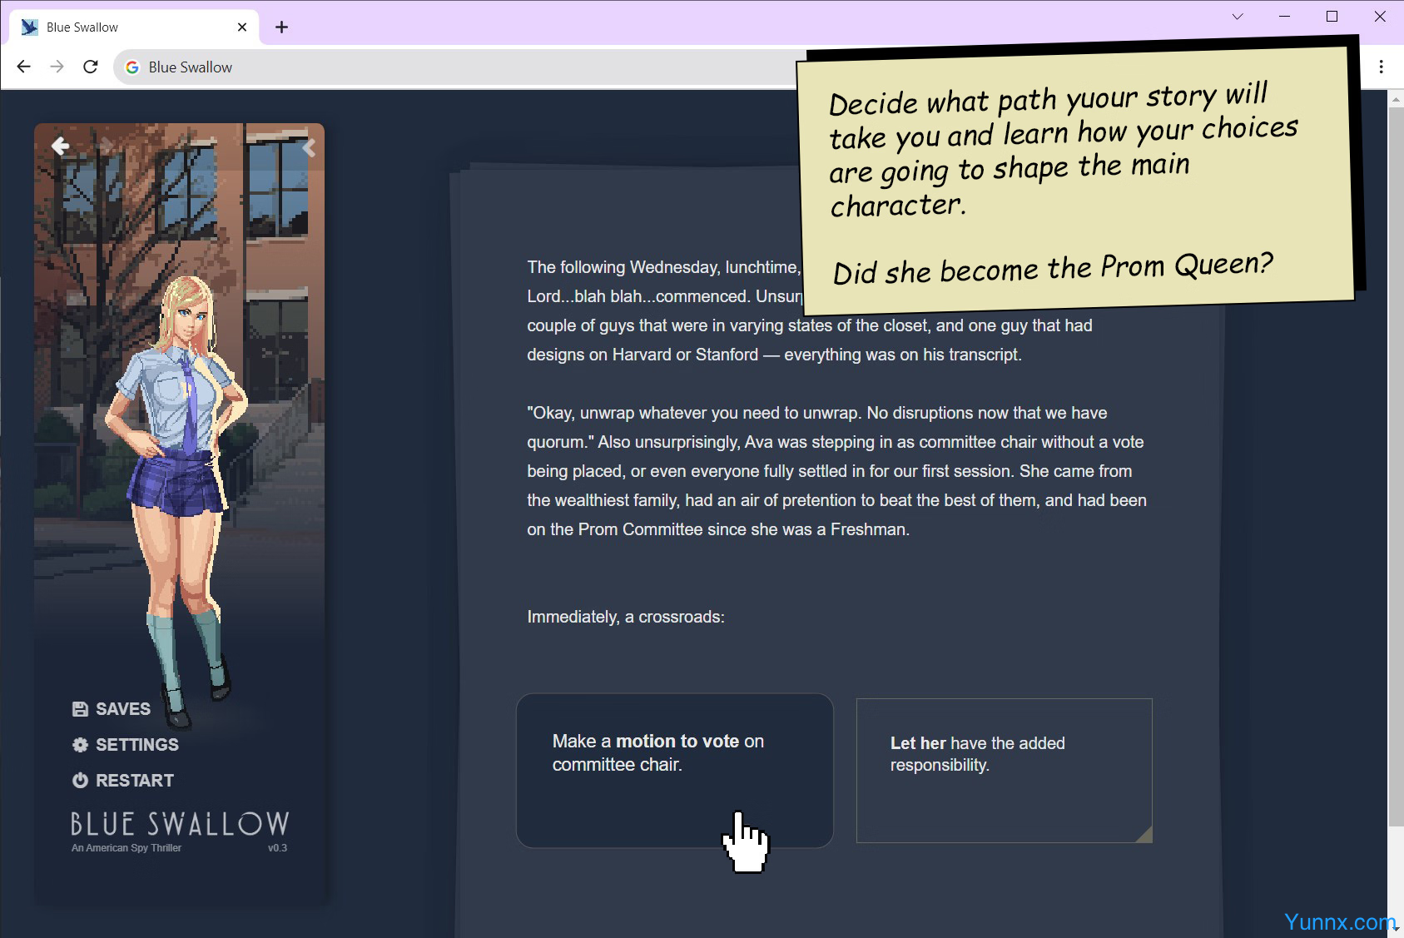The width and height of the screenshot is (1404, 938).
Task: Open a new browser tab
Action: coord(281,27)
